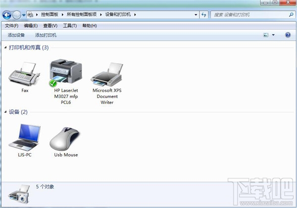Click 添加设备 toolbar button
The image size is (297, 208).
[16, 35]
